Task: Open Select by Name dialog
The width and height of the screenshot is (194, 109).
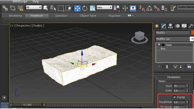Action: 53,8
